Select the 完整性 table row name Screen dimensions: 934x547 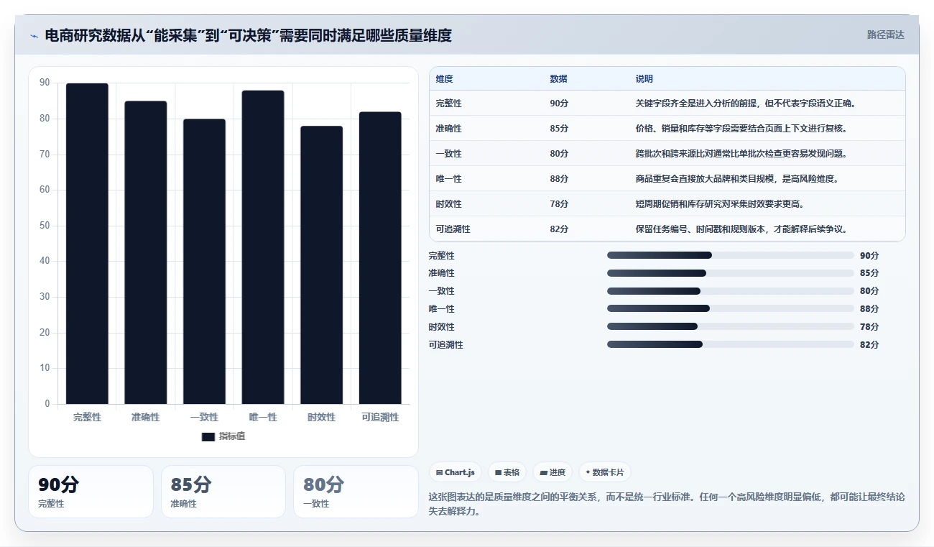[448, 104]
